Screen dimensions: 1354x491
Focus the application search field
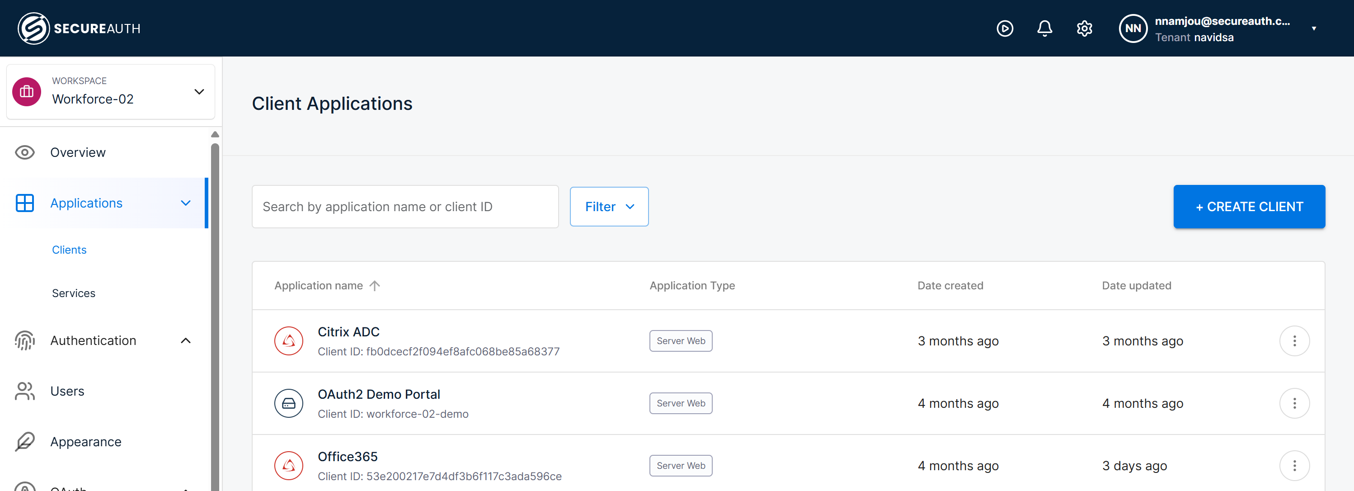click(405, 207)
